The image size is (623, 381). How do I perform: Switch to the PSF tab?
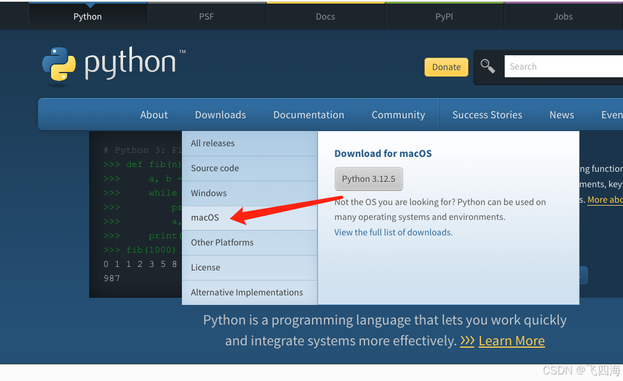click(x=207, y=16)
